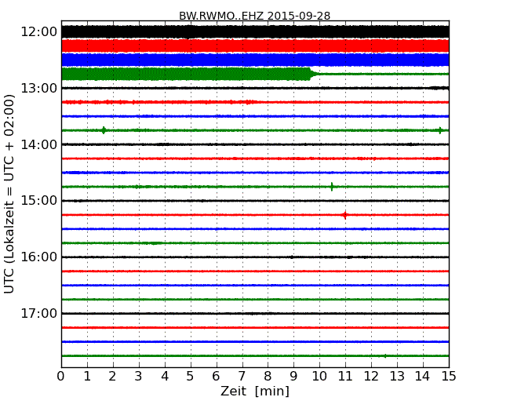
Task: Pick the green spike near minute 1.6
Action: pyautogui.click(x=104, y=130)
